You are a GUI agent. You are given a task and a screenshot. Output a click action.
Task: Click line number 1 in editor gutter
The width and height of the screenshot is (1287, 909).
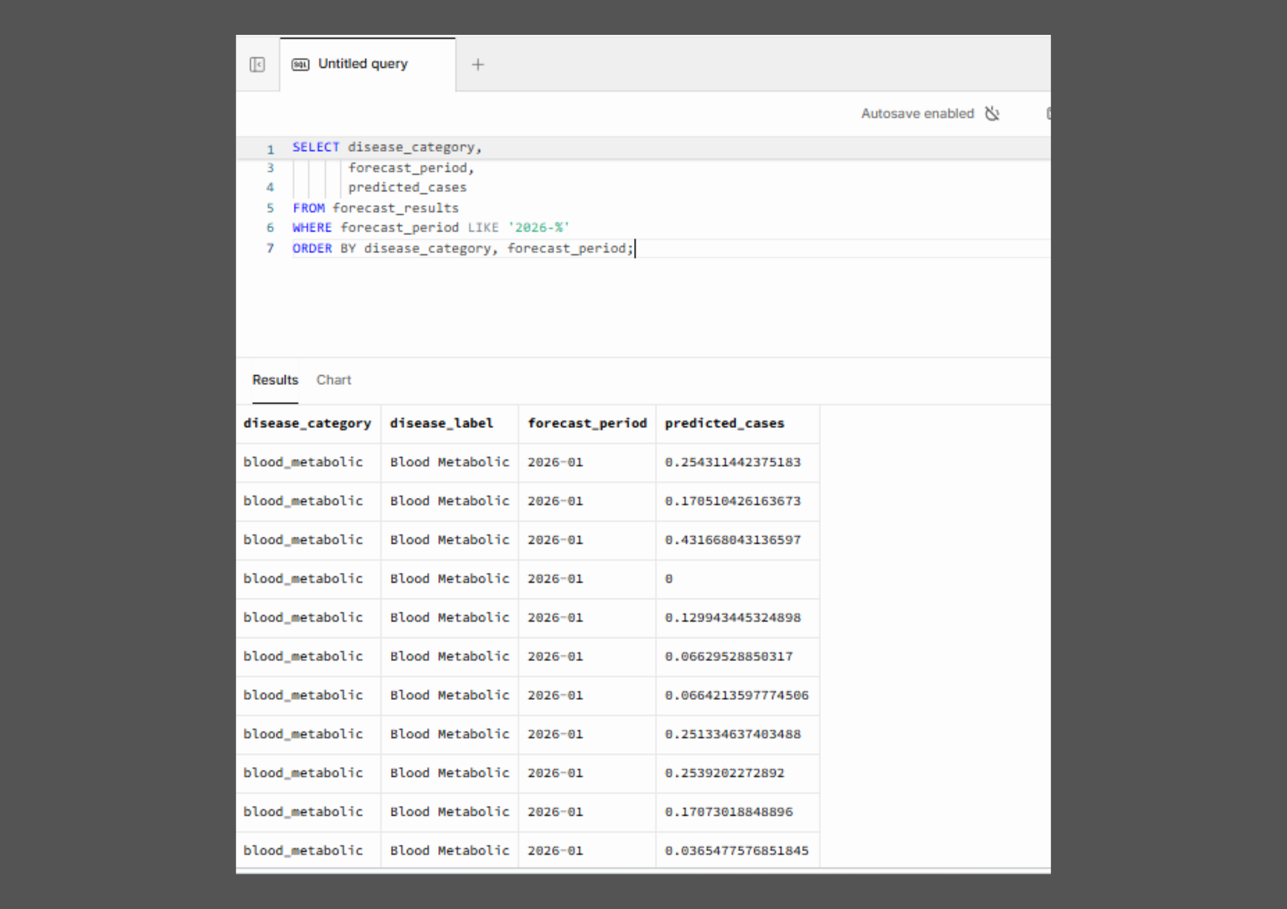pos(270,149)
